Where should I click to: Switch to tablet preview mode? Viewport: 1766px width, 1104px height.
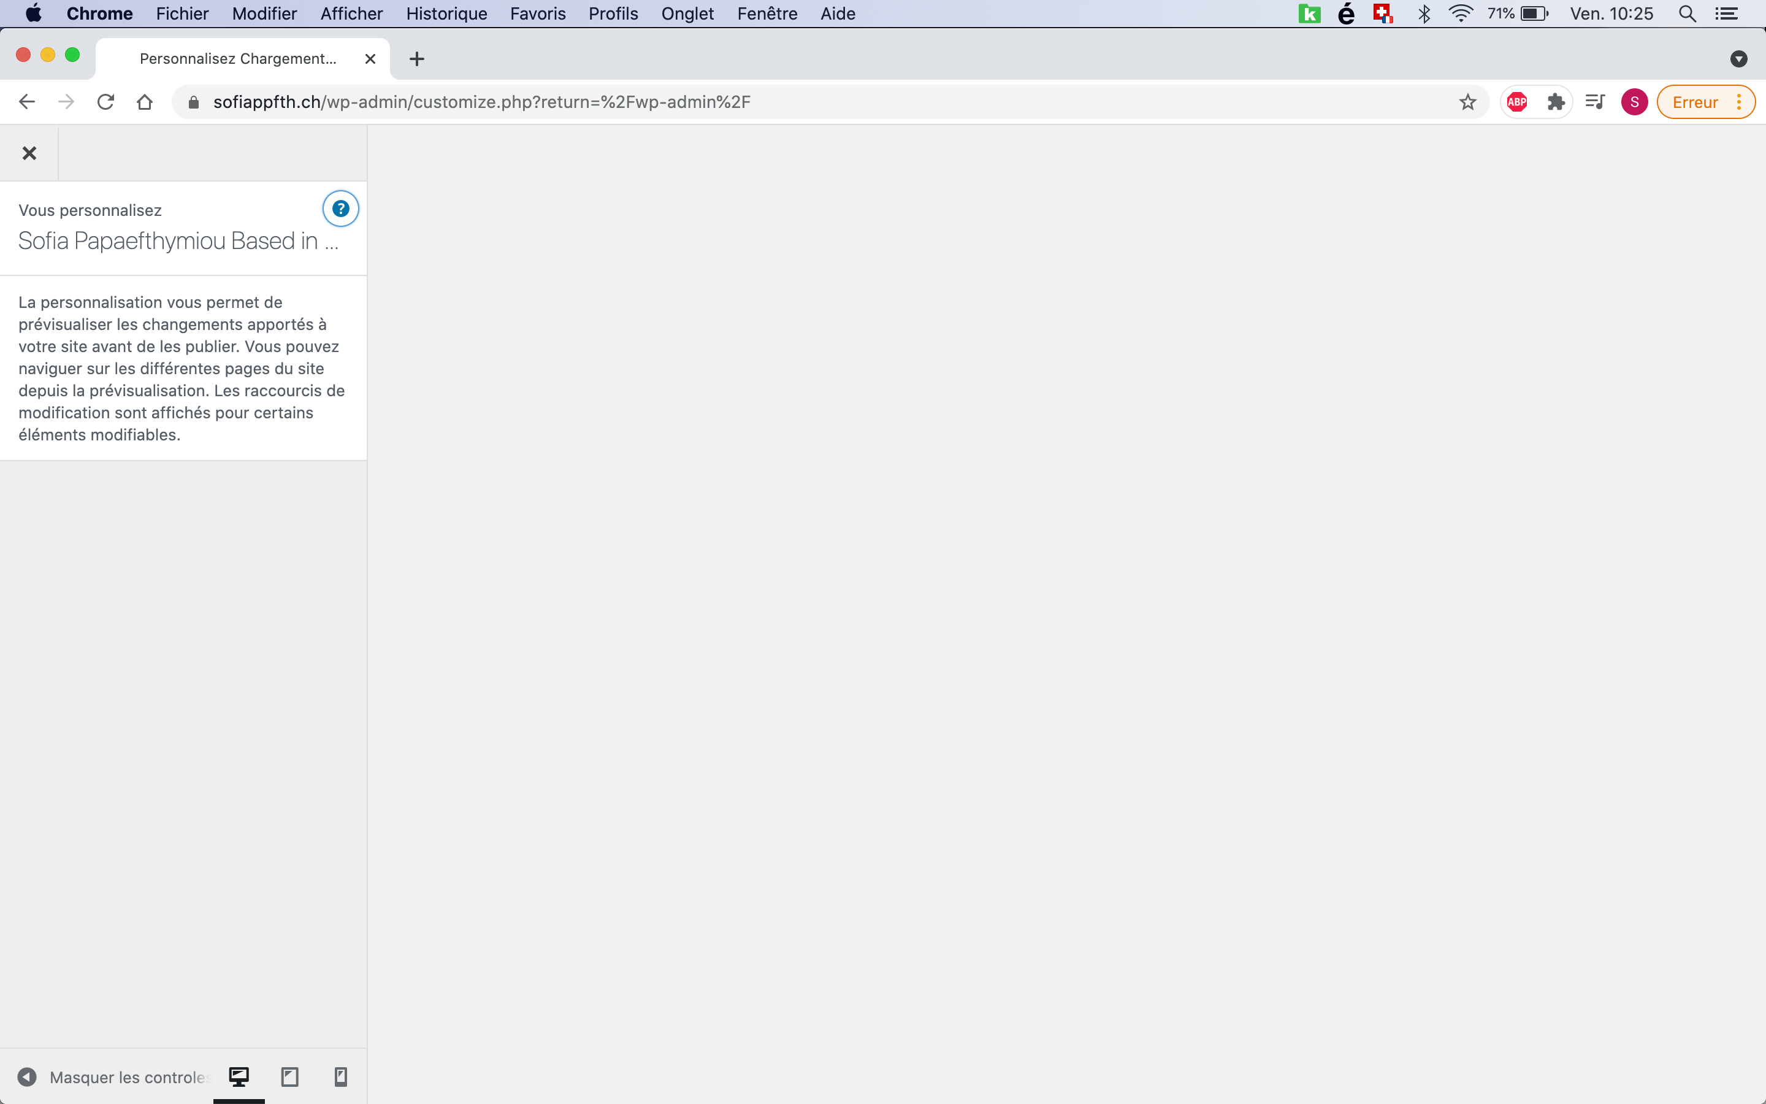pyautogui.click(x=289, y=1077)
